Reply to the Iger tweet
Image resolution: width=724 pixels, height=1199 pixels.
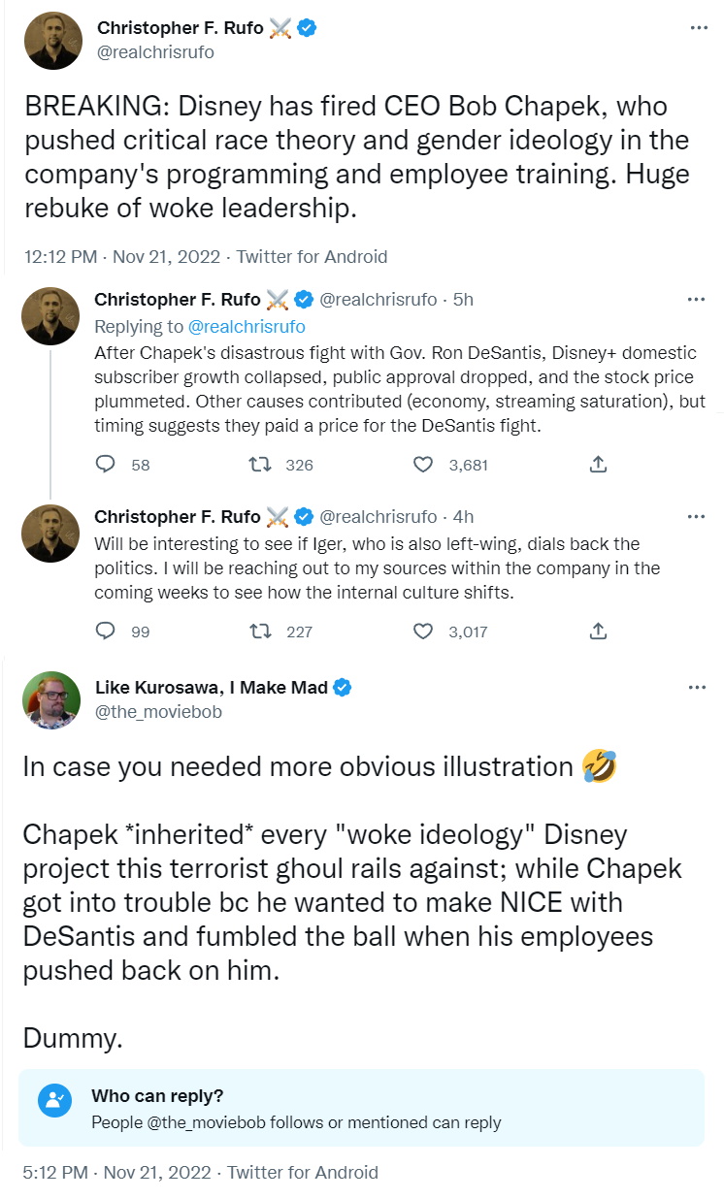pyautogui.click(x=106, y=632)
